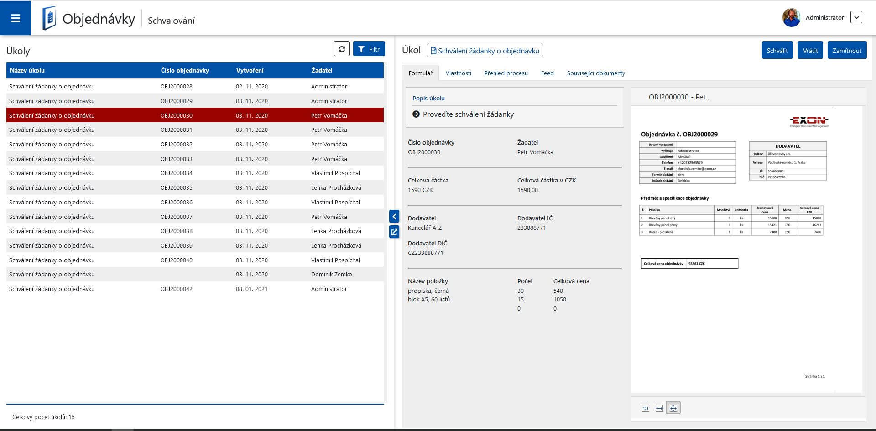This screenshot has height=431, width=876.
Task: Click the Zamítnout button
Action: [846, 51]
